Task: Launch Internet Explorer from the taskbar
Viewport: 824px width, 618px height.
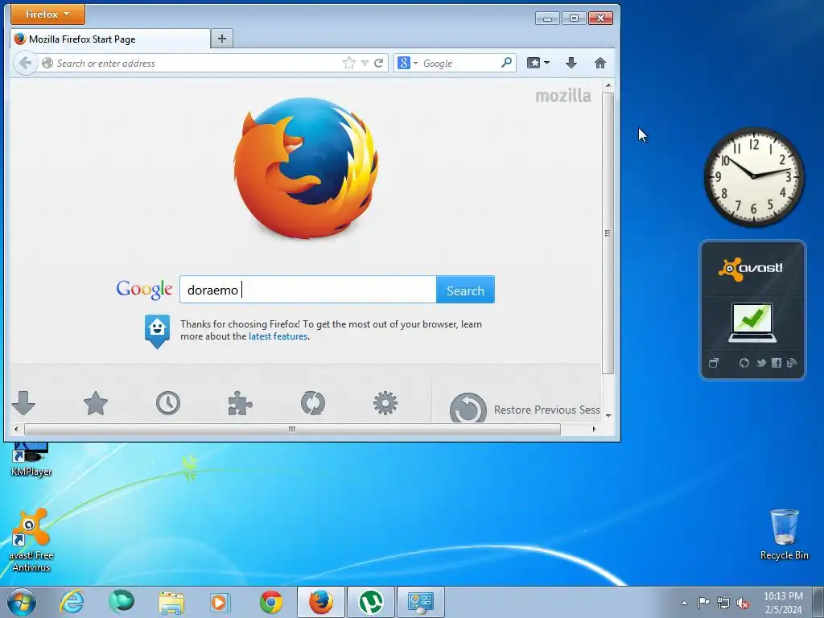Action: [x=72, y=602]
